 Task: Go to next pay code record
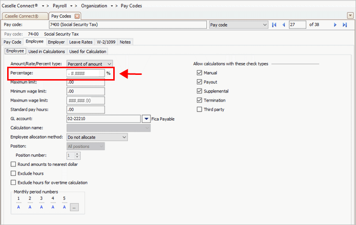tap(335, 25)
